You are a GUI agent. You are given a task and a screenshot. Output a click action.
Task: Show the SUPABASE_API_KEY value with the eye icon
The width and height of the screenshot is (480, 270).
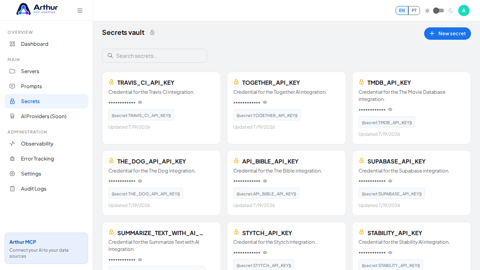click(390, 181)
